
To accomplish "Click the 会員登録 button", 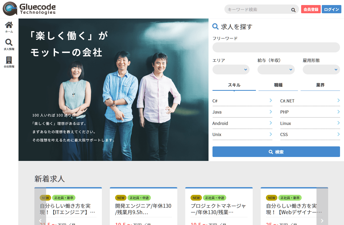I will tap(311, 9).
